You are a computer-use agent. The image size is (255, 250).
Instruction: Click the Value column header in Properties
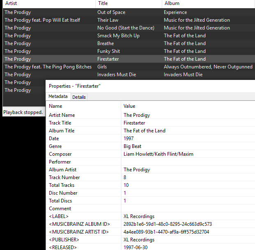(188, 106)
